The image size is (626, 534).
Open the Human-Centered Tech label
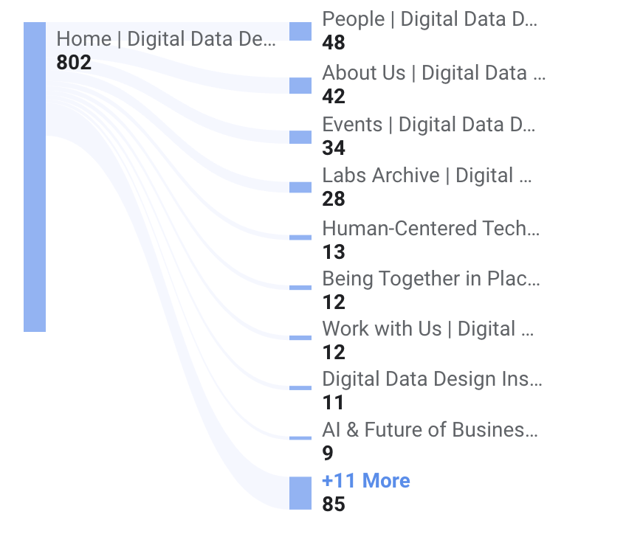(x=431, y=229)
